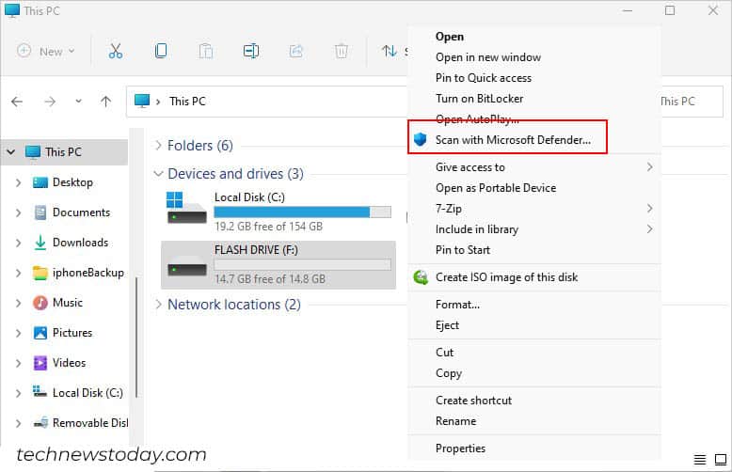Select Create shortcut
Image resolution: width=732 pixels, height=472 pixels.
(534, 401)
